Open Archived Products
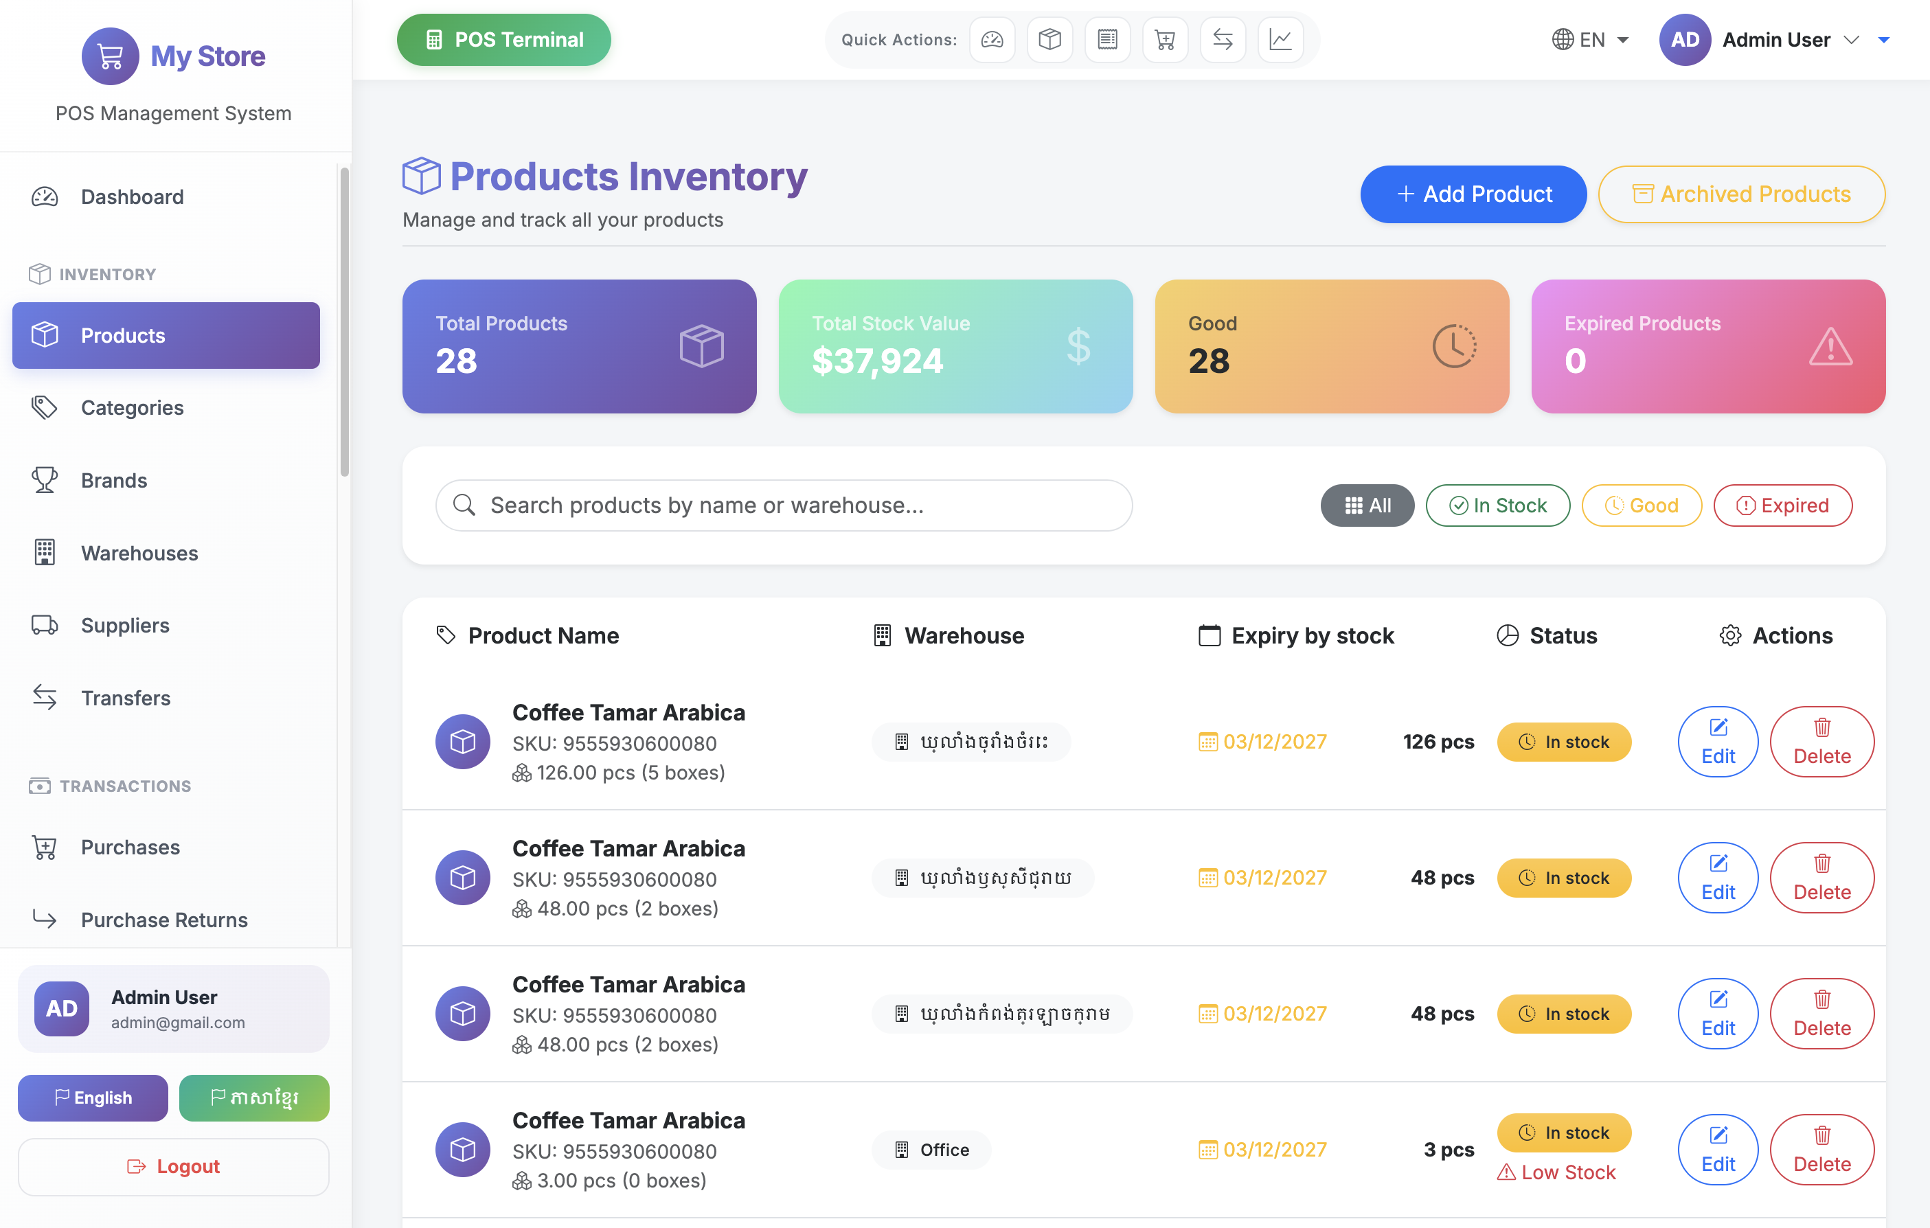This screenshot has width=1930, height=1228. click(x=1742, y=194)
